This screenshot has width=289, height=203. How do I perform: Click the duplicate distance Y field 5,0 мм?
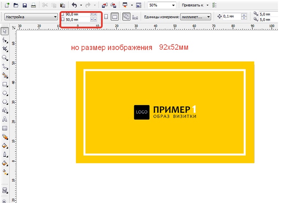pyautogui.click(x=269, y=19)
